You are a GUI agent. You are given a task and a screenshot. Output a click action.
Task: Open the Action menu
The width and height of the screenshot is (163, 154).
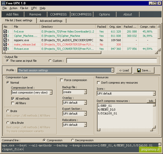13,8
